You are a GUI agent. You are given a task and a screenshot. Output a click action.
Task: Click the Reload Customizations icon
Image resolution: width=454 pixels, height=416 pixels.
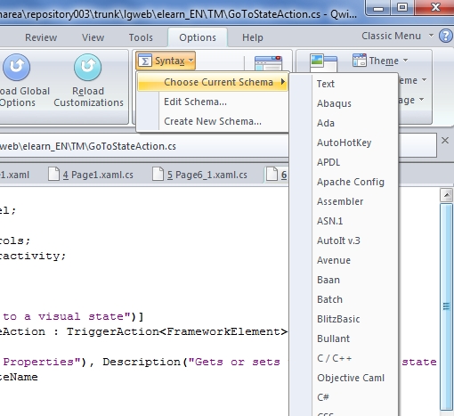88,67
